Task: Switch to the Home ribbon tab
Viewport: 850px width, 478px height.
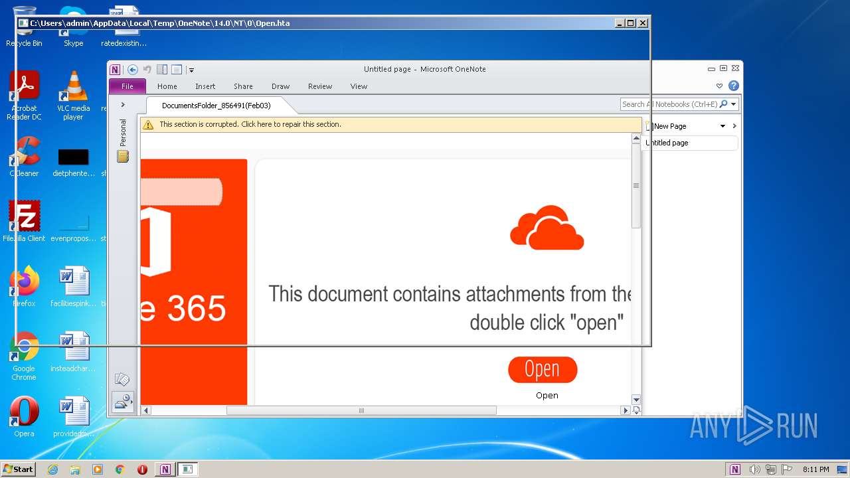Action: click(x=167, y=86)
